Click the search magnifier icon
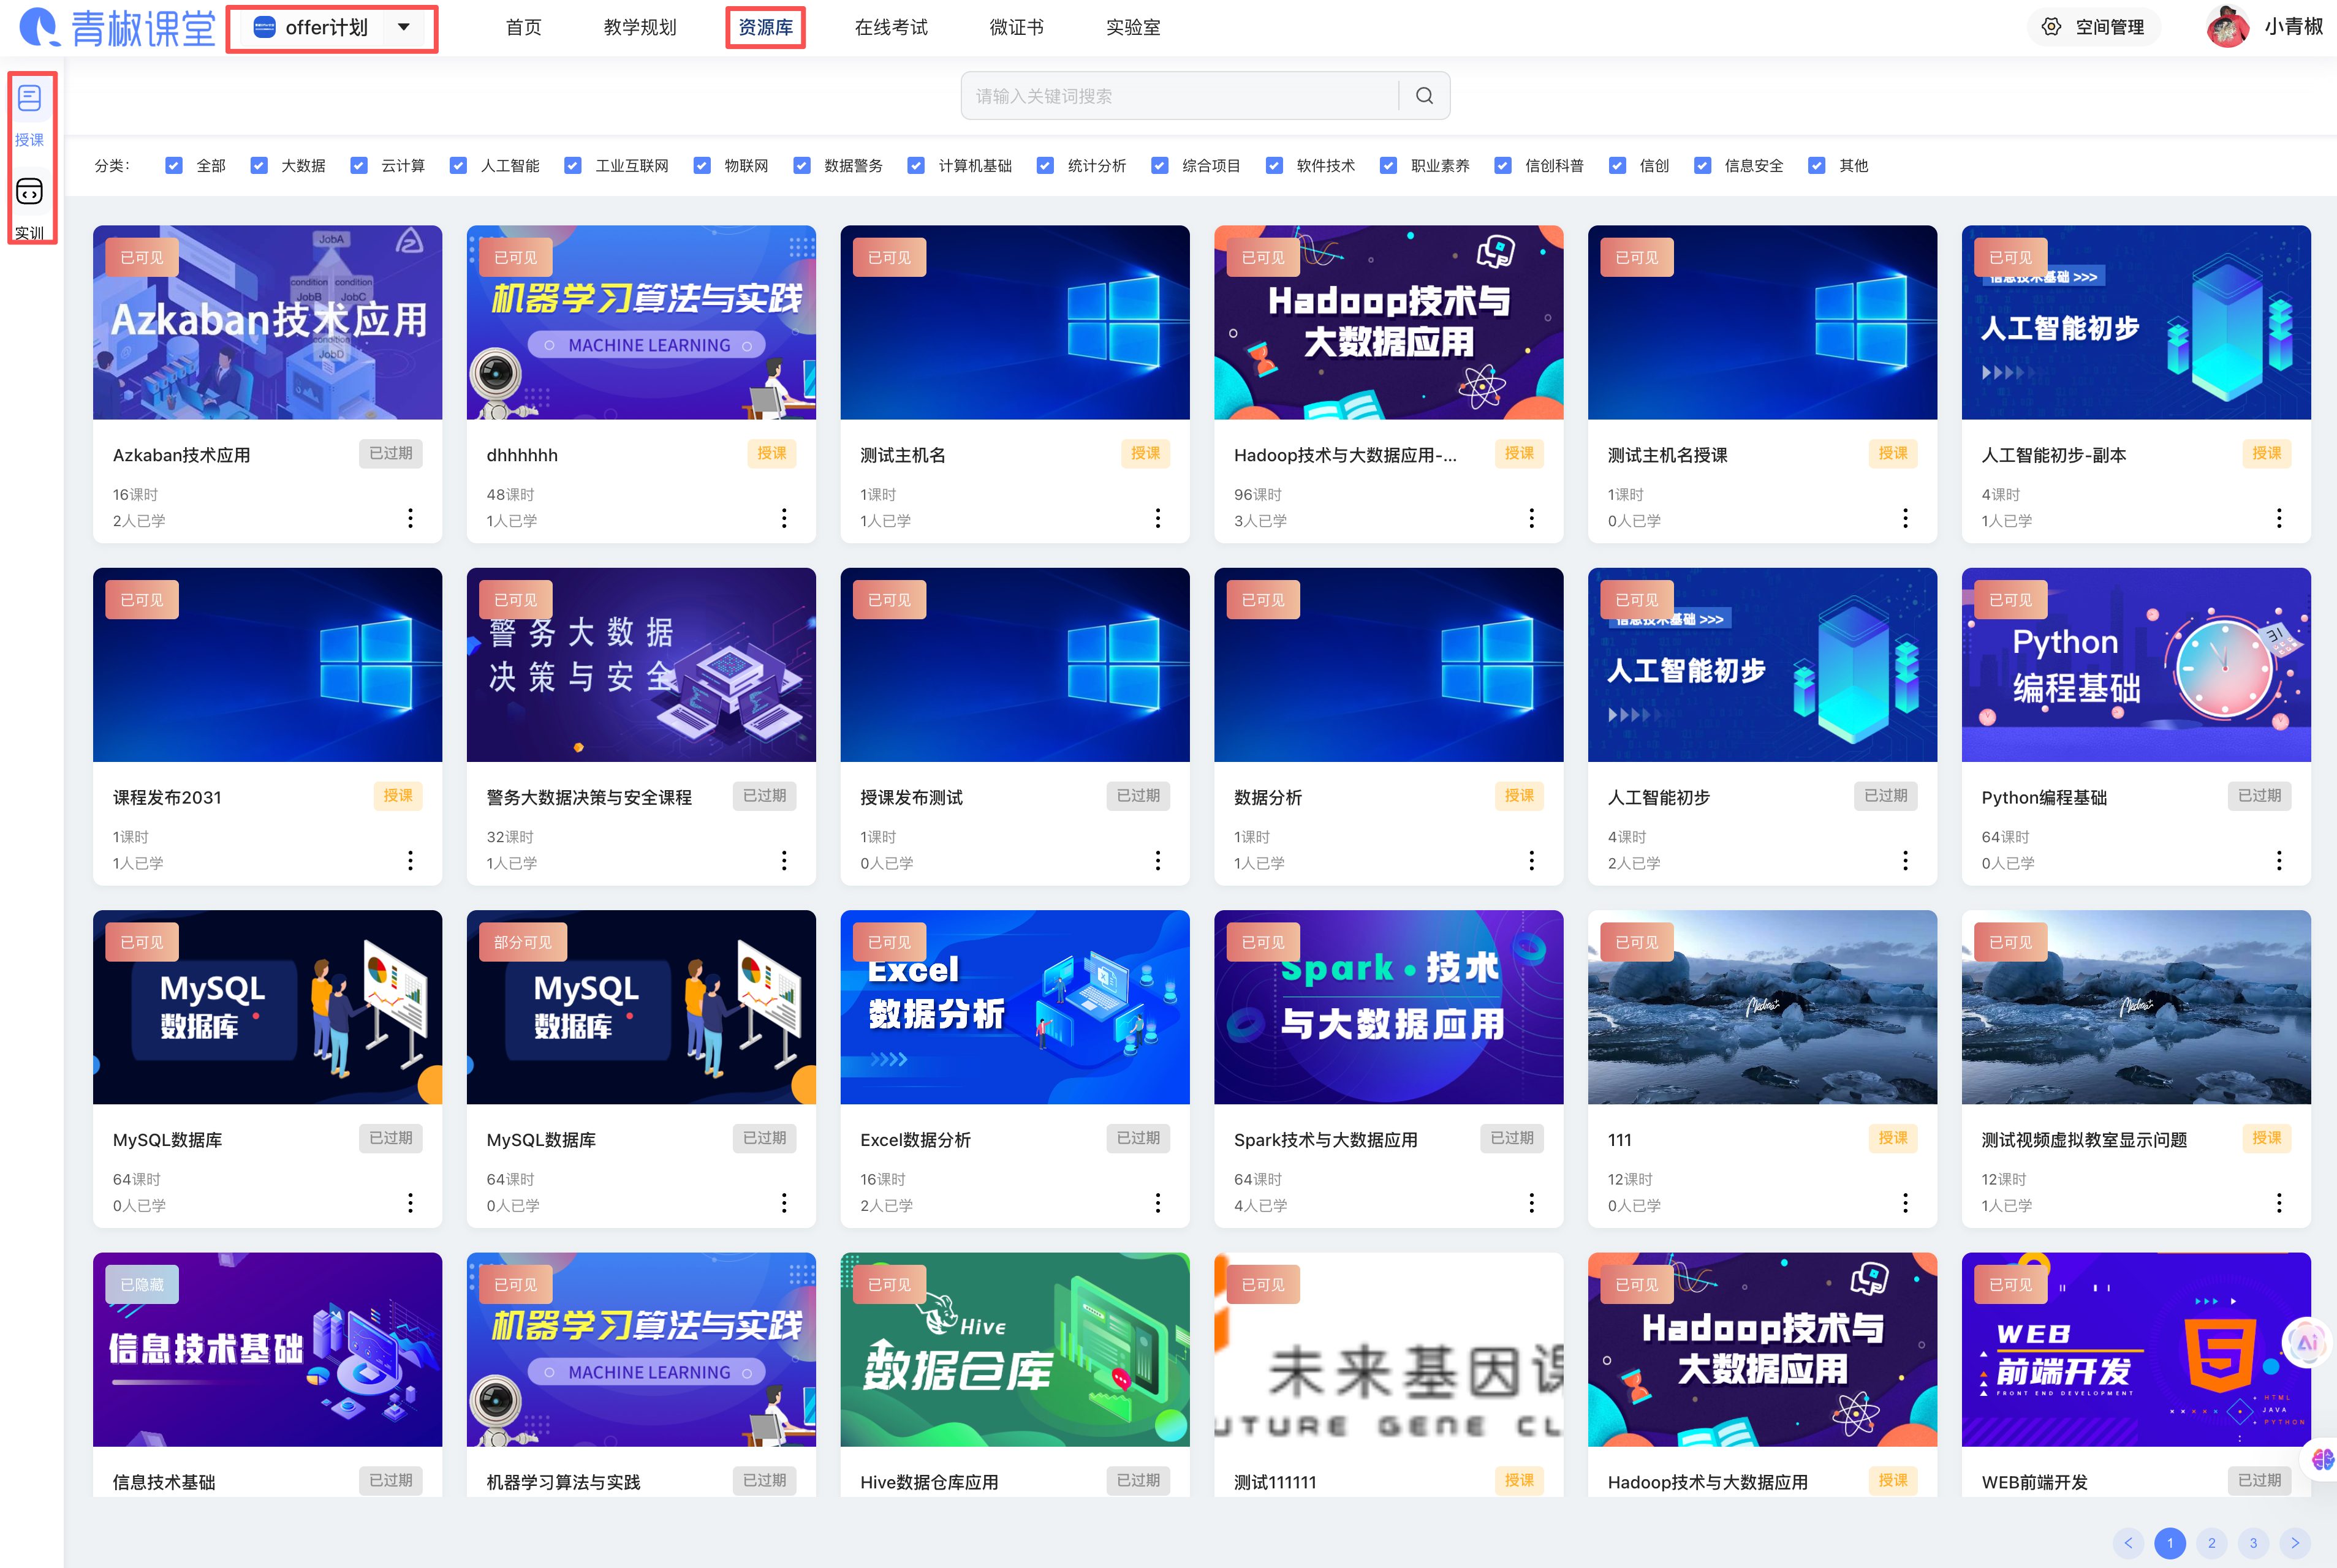This screenshot has width=2337, height=1568. (x=1423, y=96)
